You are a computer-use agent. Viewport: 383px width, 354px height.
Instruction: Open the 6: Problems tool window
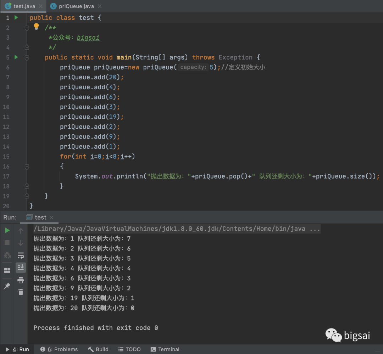[59, 349]
